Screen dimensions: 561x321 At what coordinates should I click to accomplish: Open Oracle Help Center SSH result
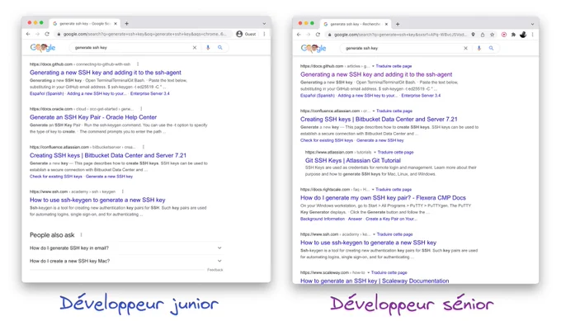(93, 117)
